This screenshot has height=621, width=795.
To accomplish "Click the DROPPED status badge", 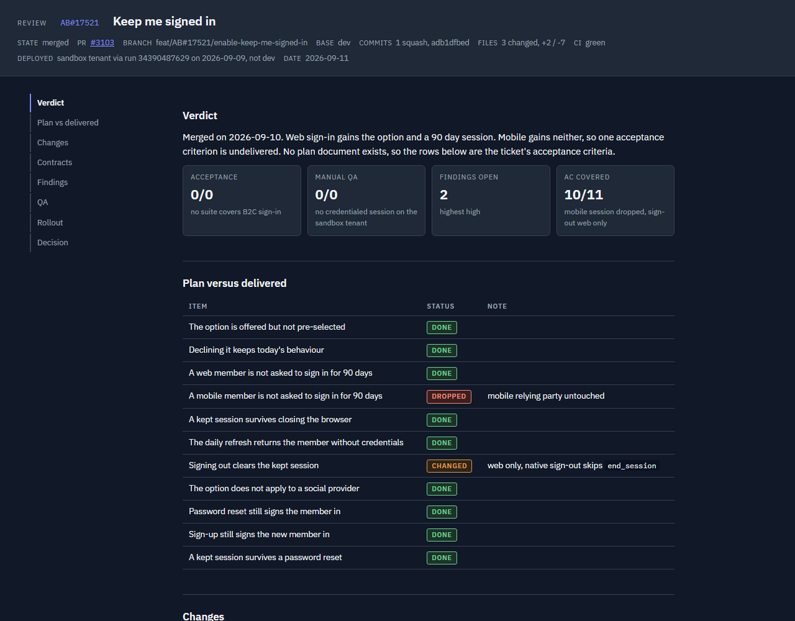I will 449,396.
